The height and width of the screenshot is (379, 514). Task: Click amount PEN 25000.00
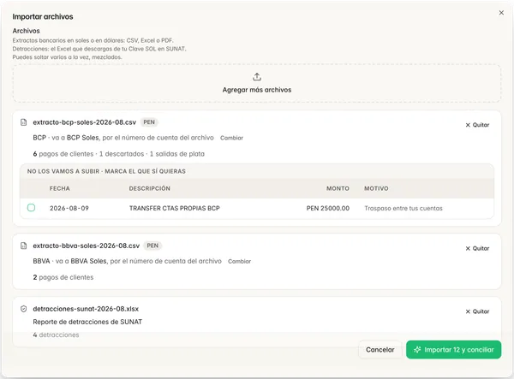pyautogui.click(x=328, y=208)
